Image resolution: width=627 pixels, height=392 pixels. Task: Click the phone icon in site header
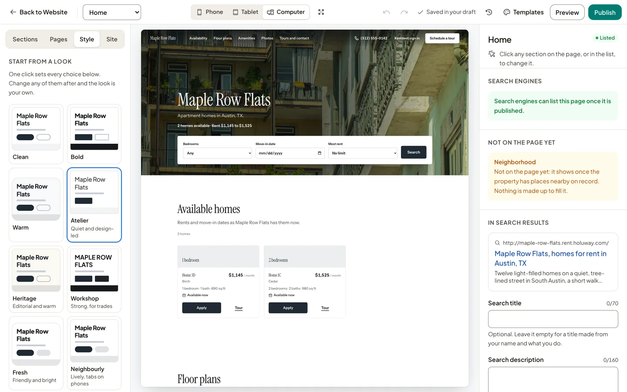[357, 38]
